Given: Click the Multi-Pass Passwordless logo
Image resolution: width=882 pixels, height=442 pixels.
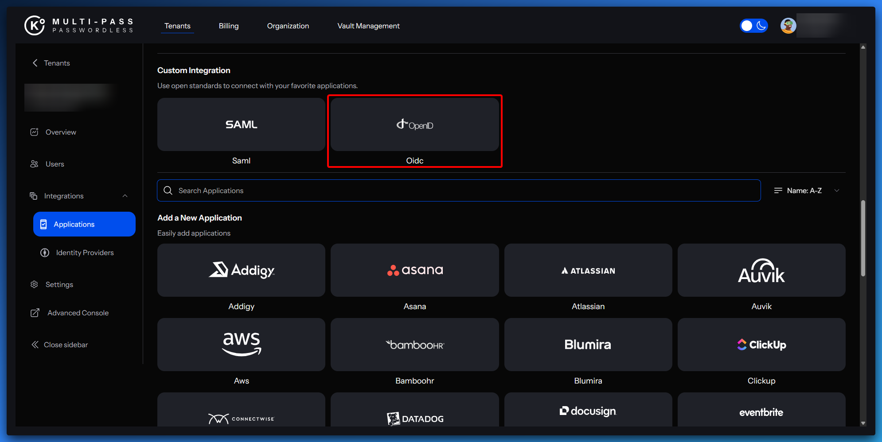Looking at the screenshot, I should 79,26.
